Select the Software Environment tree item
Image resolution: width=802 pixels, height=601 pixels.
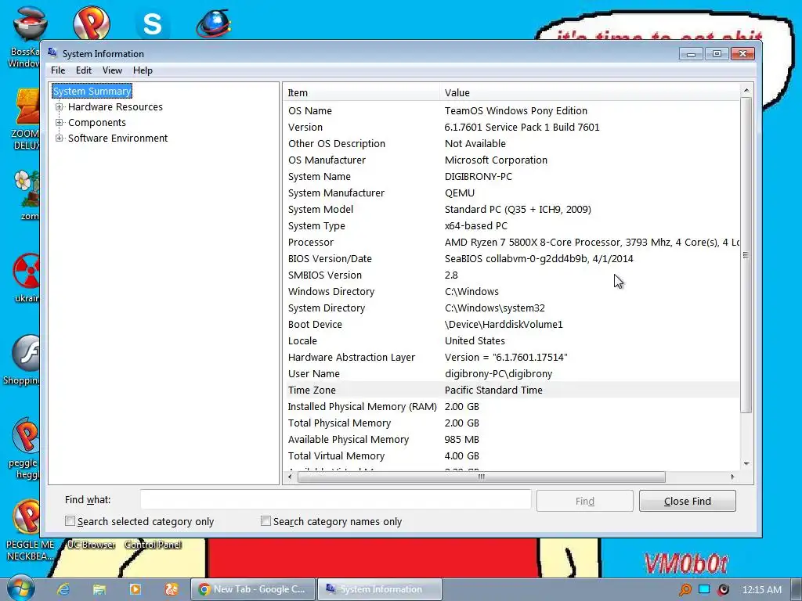point(117,138)
